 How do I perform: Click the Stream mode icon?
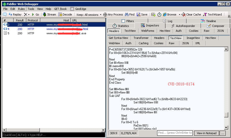[x=45, y=14]
